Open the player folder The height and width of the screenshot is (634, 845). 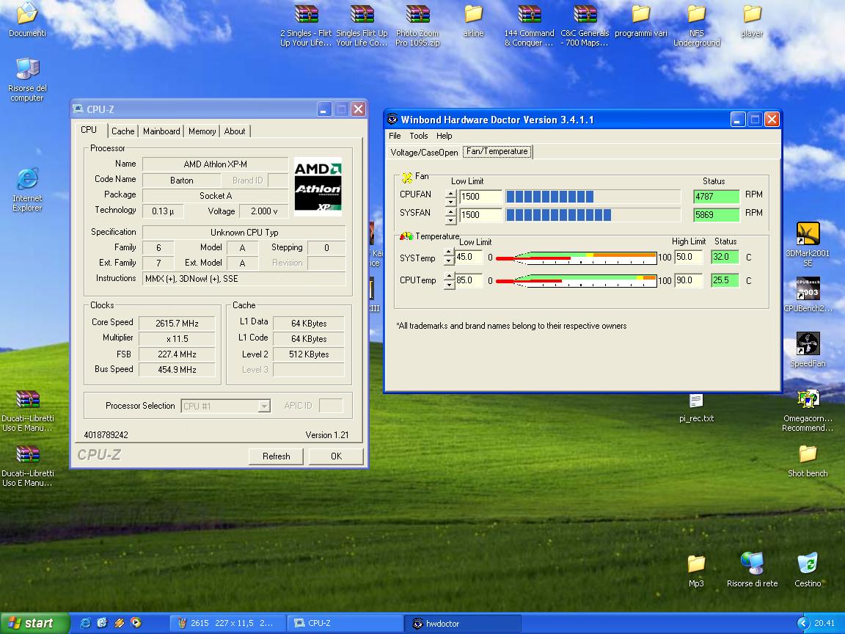click(x=752, y=20)
